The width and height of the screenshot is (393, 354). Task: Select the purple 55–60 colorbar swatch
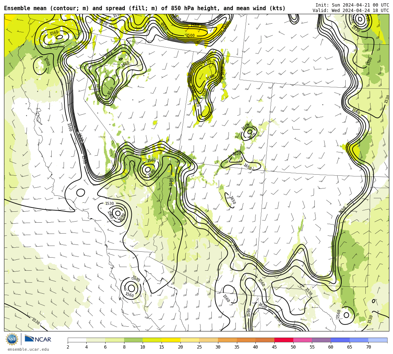point(321,340)
